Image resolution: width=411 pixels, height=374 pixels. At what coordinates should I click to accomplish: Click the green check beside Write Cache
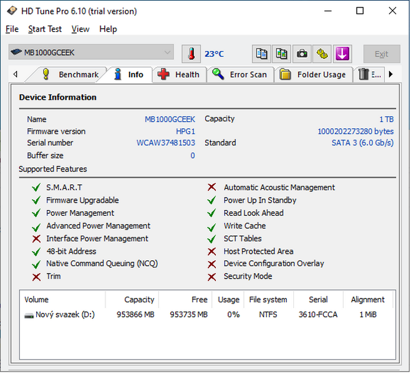[211, 227]
